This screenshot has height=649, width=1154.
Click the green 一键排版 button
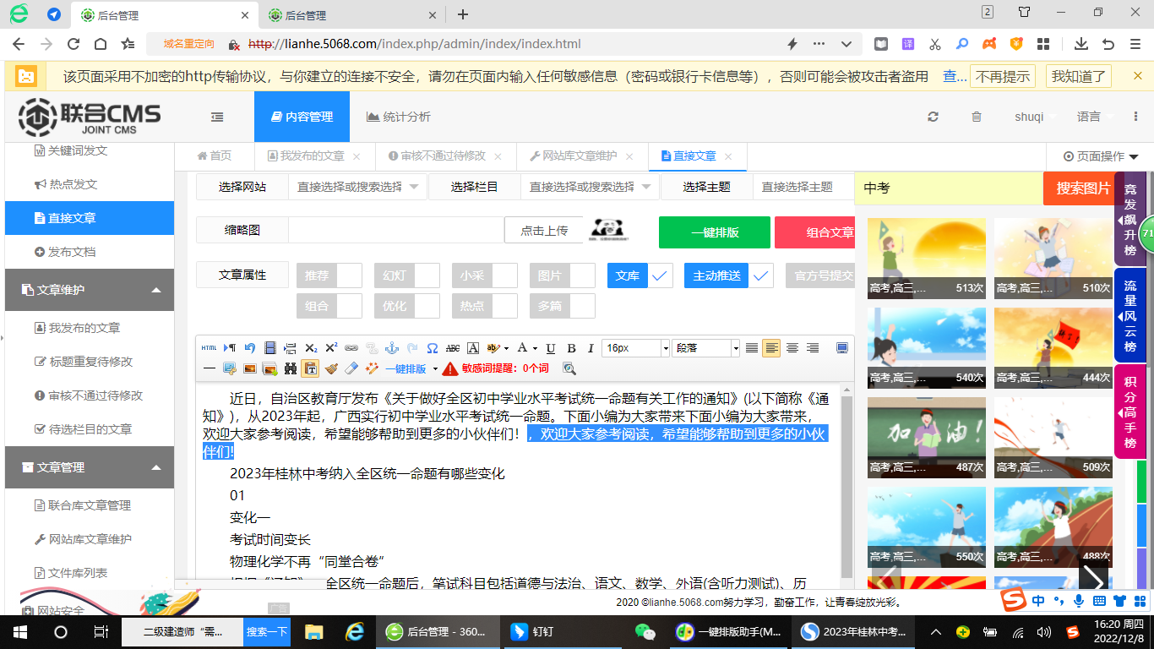click(714, 232)
